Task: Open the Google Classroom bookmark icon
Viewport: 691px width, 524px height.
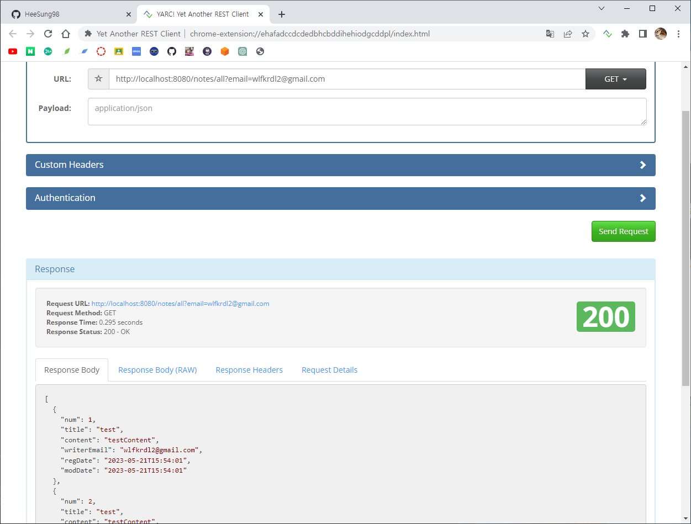Action: coord(119,51)
